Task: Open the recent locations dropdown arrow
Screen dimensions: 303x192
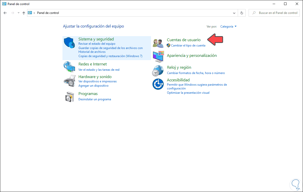Action: click(18, 13)
